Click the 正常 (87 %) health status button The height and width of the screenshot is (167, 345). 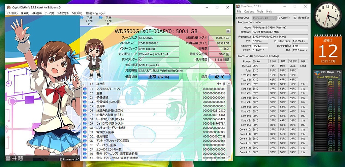tap(159, 77)
